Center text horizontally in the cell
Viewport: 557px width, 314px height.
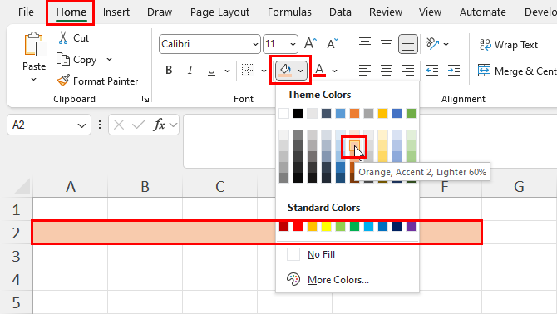pyautogui.click(x=386, y=71)
